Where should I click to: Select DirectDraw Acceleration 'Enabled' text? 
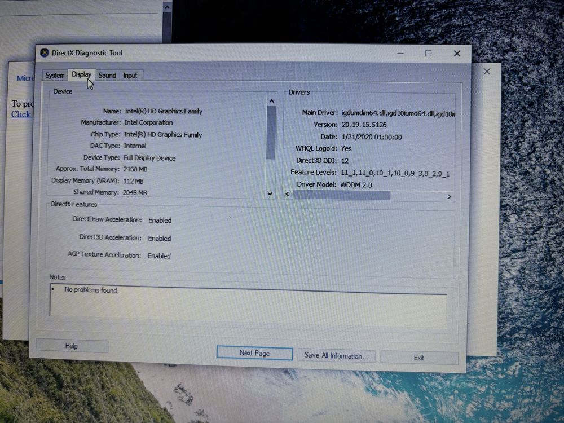[x=160, y=220]
